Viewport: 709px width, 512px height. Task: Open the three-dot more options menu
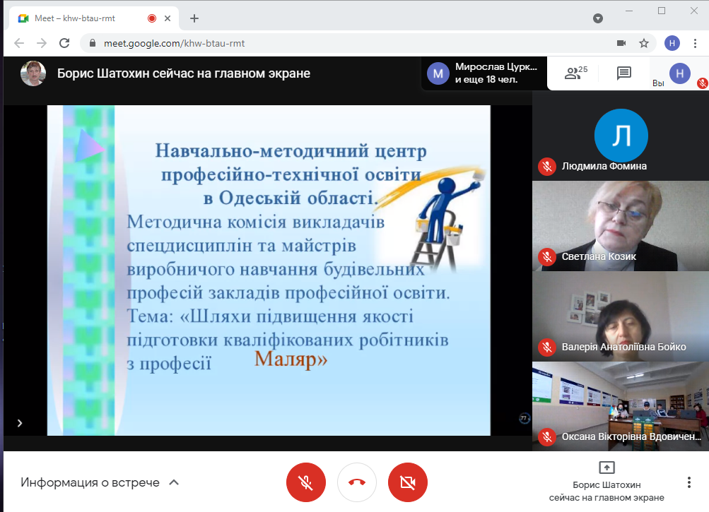(689, 482)
